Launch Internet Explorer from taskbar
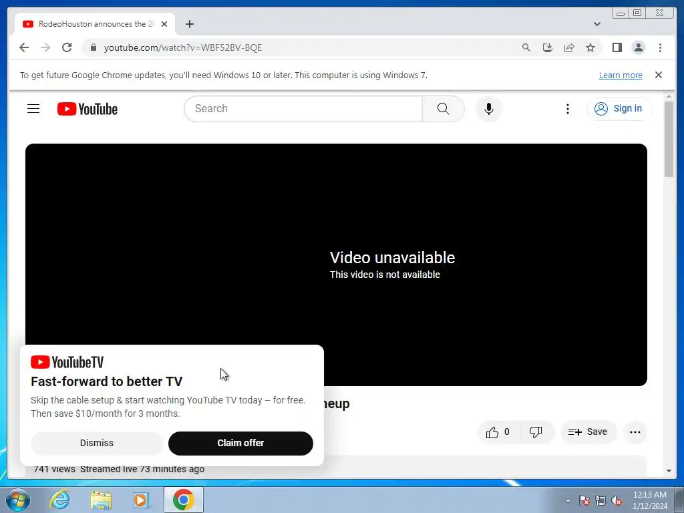This screenshot has width=684, height=513. pos(59,500)
